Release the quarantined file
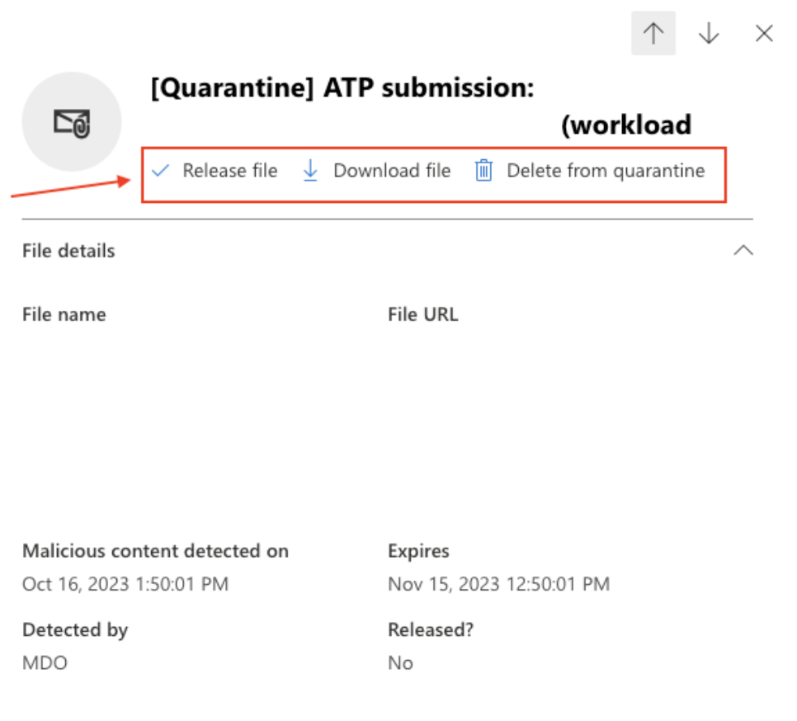This screenshot has width=797, height=721. click(230, 171)
